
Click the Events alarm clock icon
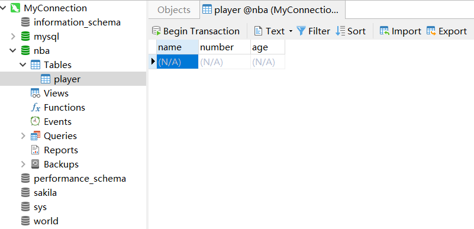pos(36,121)
